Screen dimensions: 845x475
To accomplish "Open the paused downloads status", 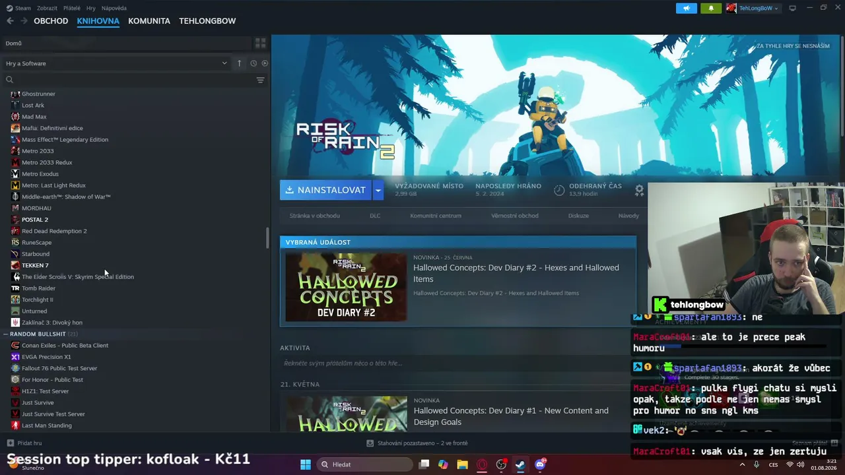I will point(417,443).
